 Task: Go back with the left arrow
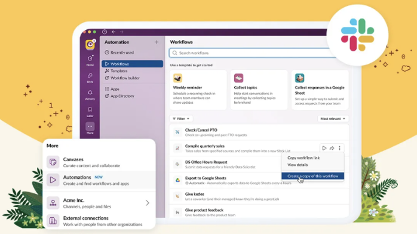pos(114,32)
